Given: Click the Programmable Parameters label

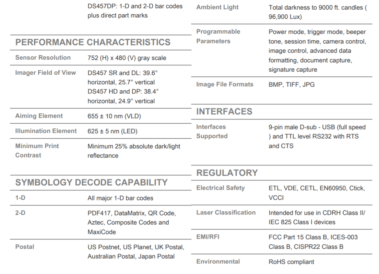Looking at the screenshot, I should point(218,36).
